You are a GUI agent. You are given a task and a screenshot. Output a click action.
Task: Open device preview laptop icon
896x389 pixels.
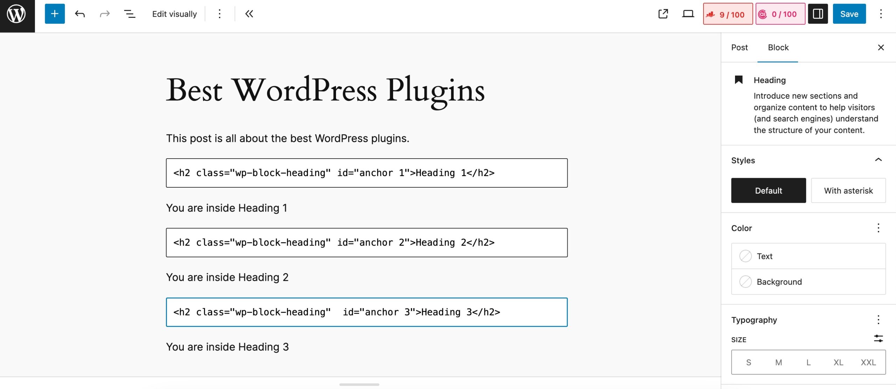[688, 14]
